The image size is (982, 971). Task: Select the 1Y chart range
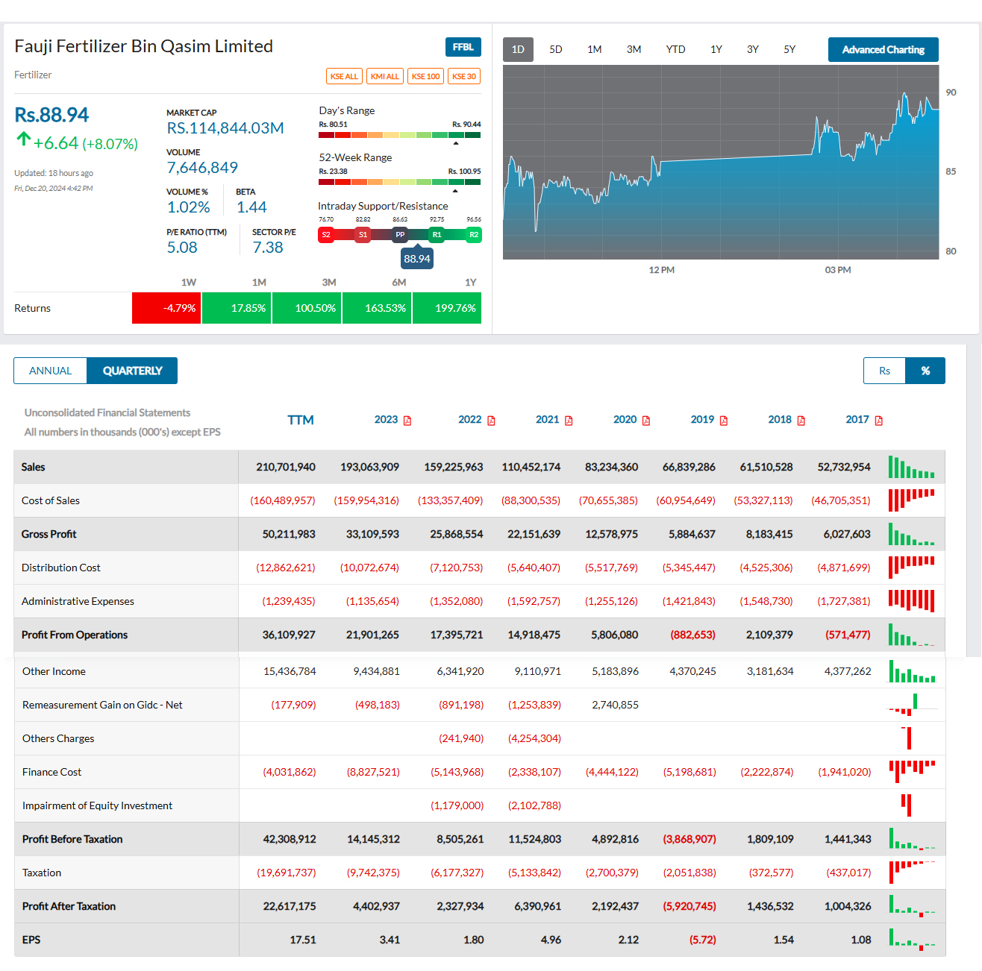[x=716, y=49]
